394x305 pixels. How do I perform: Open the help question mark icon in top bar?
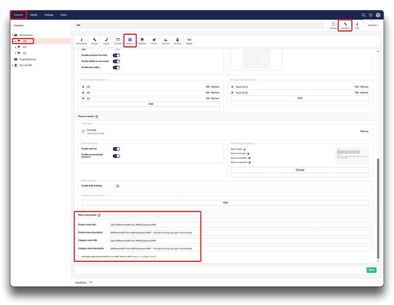tap(370, 15)
